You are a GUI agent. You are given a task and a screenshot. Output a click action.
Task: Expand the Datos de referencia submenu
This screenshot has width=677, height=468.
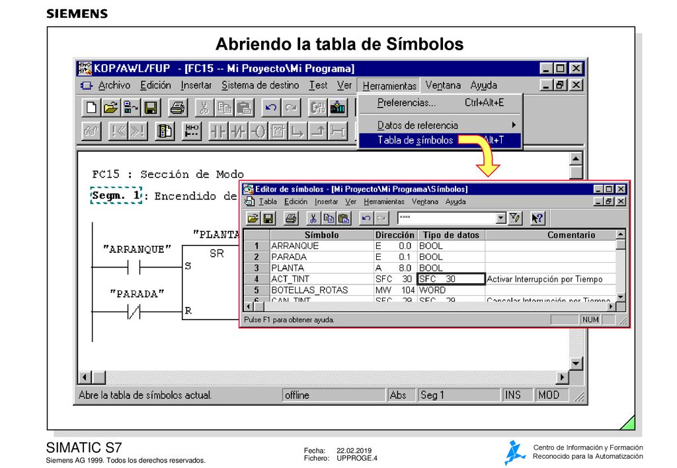coord(440,125)
